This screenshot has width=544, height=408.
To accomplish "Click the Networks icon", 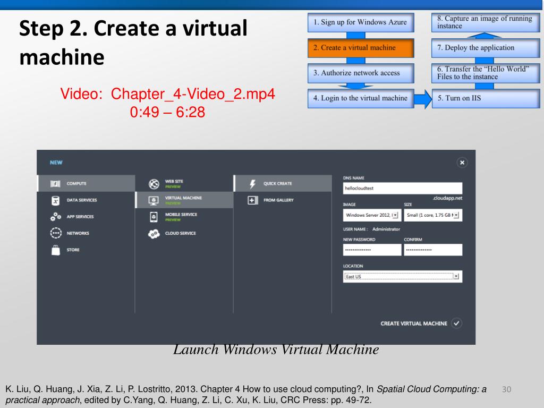I will pos(55,233).
